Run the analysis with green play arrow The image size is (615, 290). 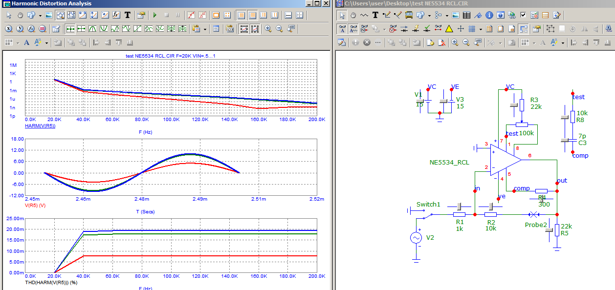[155, 15]
